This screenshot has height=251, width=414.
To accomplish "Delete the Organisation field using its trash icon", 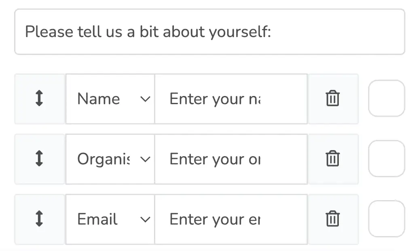I will pyautogui.click(x=332, y=159).
